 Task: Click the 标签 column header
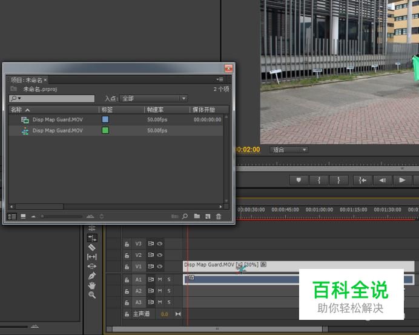pos(107,110)
